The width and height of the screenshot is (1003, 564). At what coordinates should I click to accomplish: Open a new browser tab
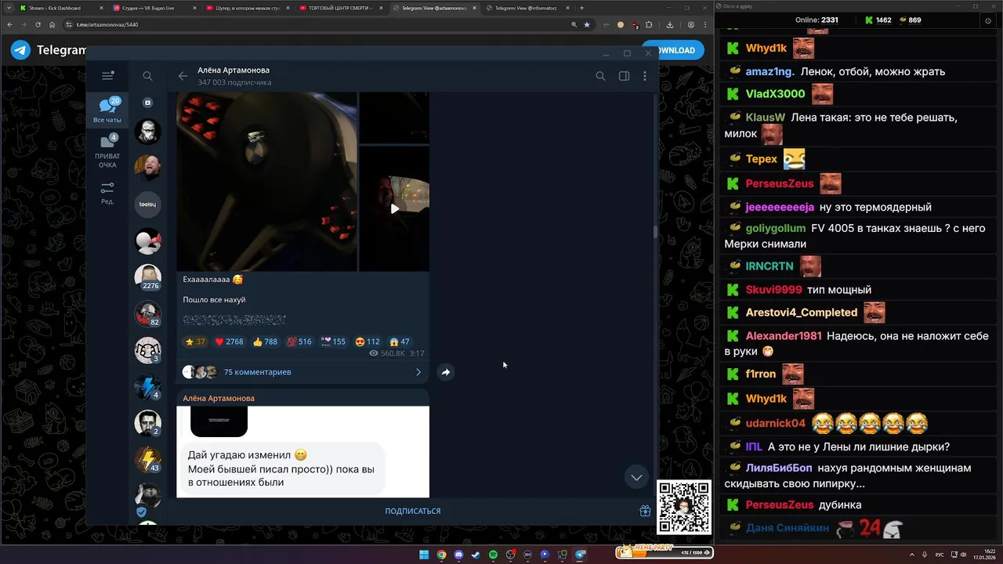click(x=581, y=8)
